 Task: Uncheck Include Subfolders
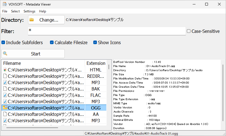tap(3, 42)
